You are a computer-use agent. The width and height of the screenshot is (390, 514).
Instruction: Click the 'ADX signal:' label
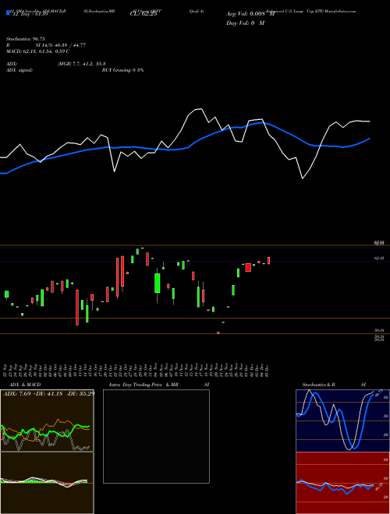coord(19,70)
